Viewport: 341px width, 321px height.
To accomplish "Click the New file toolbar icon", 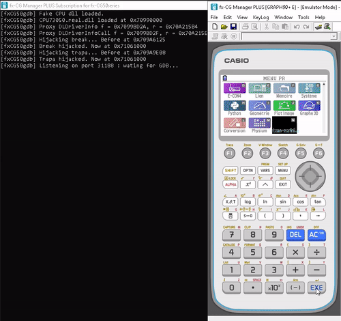I will 215,27.
